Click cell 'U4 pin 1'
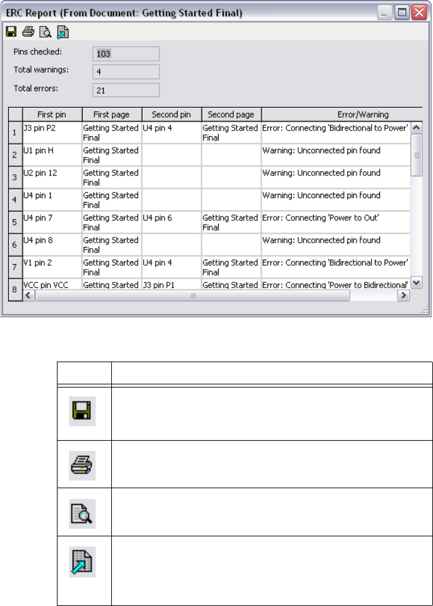Screen dimensions: 433x606 [52, 200]
